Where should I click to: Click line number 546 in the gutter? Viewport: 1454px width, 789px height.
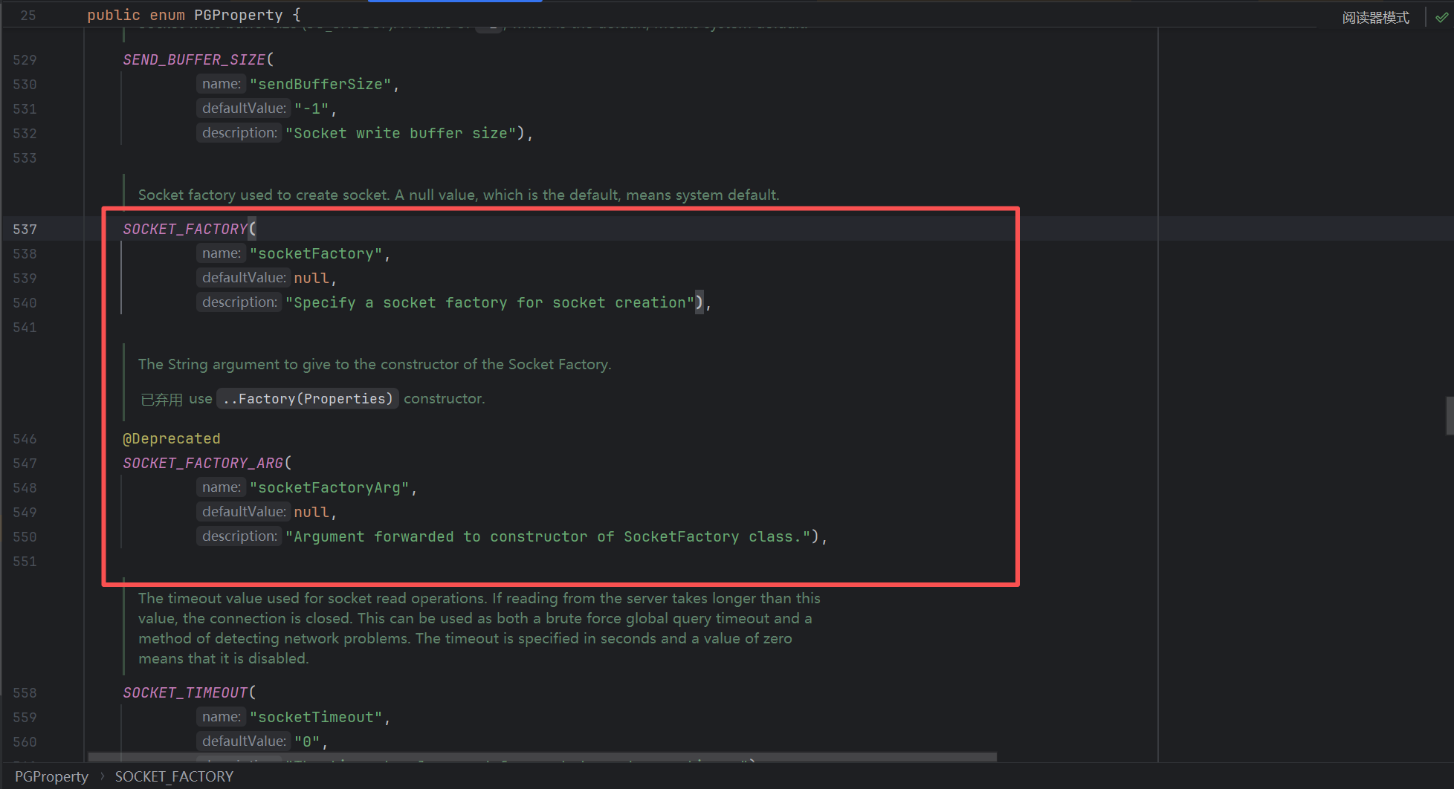point(25,438)
